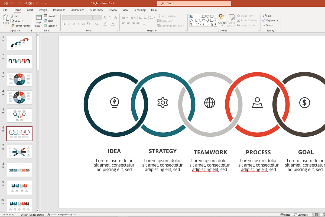325x217 pixels.
Task: Click the Save icon in title bar
Action: coord(6,3)
